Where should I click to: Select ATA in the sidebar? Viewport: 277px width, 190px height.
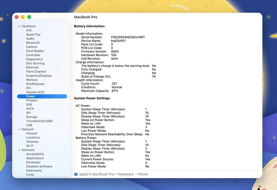(x=29, y=30)
